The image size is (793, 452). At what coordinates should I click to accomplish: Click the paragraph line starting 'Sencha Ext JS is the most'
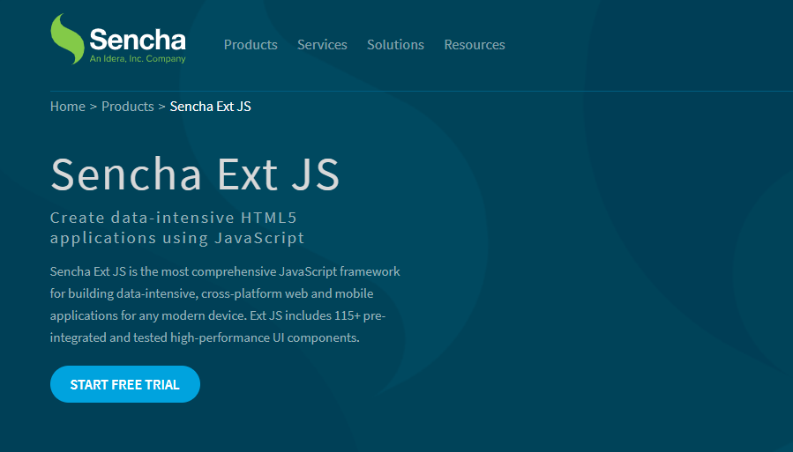tap(225, 271)
